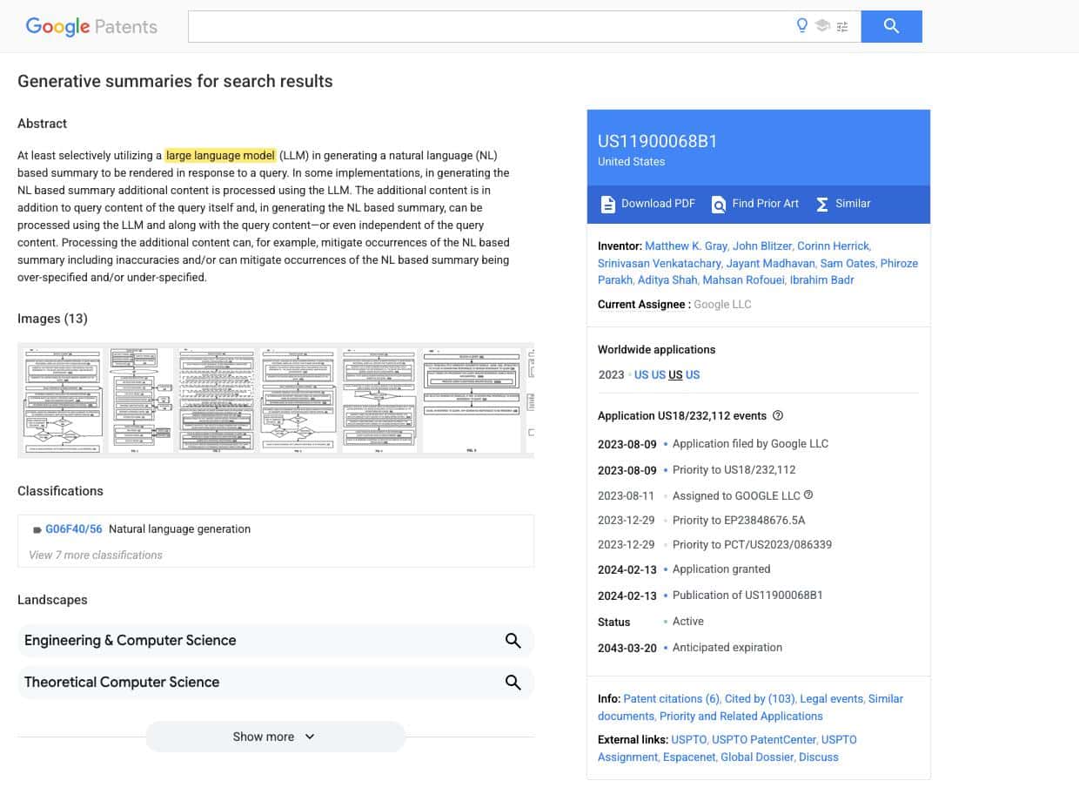The height and width of the screenshot is (801, 1079).
Task: Open Cited by (103) link
Action: [760, 698]
